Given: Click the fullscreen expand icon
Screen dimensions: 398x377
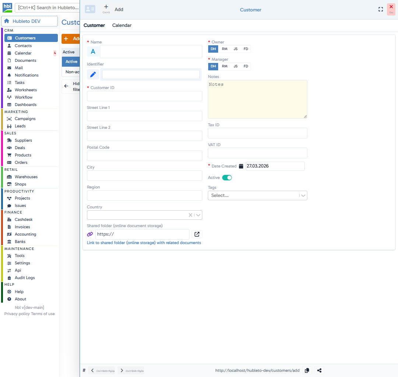Looking at the screenshot, I should click(x=381, y=10).
